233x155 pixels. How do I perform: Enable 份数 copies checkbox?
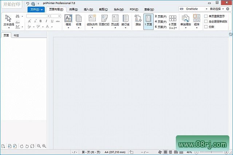pos(206,27)
